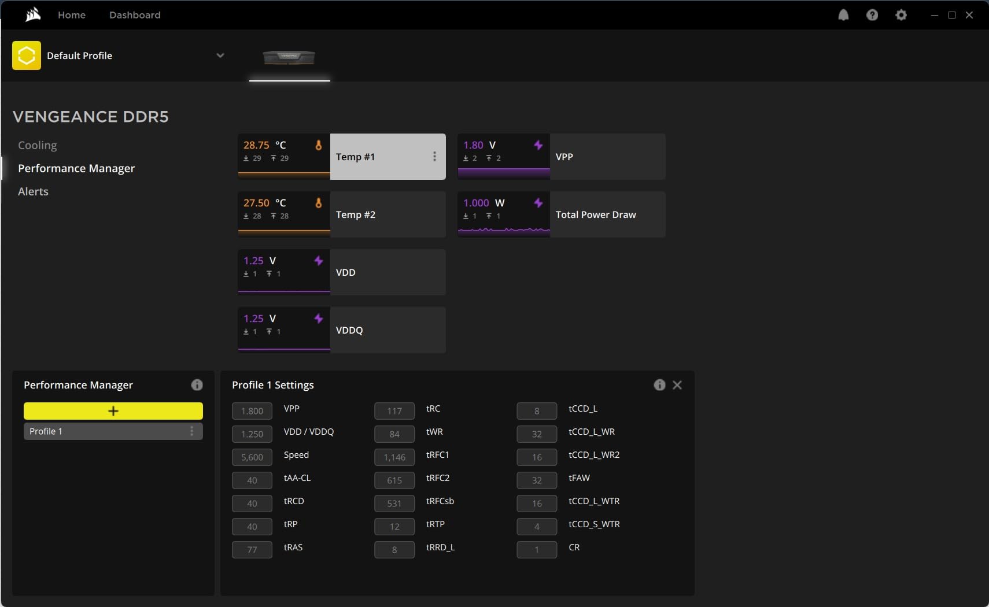The width and height of the screenshot is (989, 607).
Task: Add a new profile with the yellow plus button
Action: click(113, 411)
